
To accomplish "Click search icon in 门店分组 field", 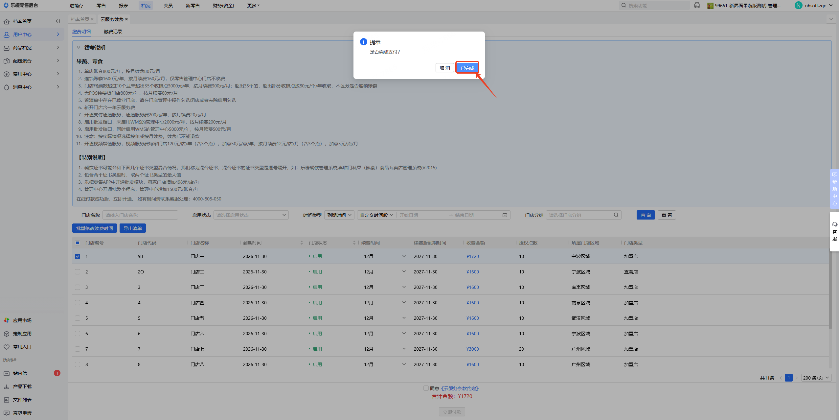I will [x=616, y=215].
